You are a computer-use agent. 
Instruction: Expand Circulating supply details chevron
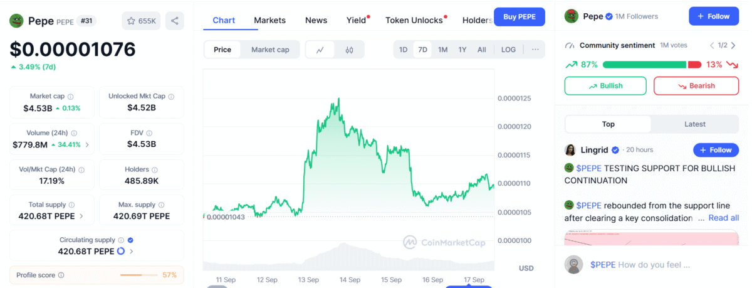(131, 252)
